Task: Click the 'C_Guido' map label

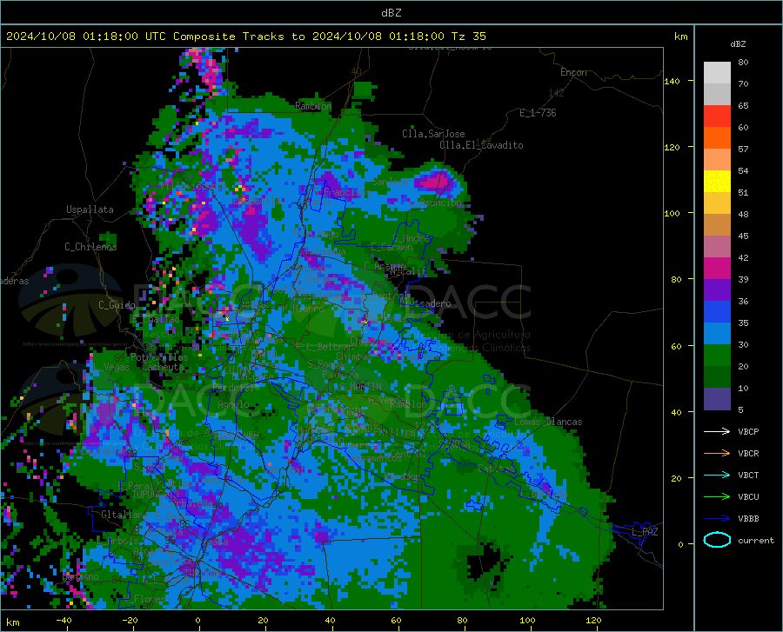Action: 117,305
